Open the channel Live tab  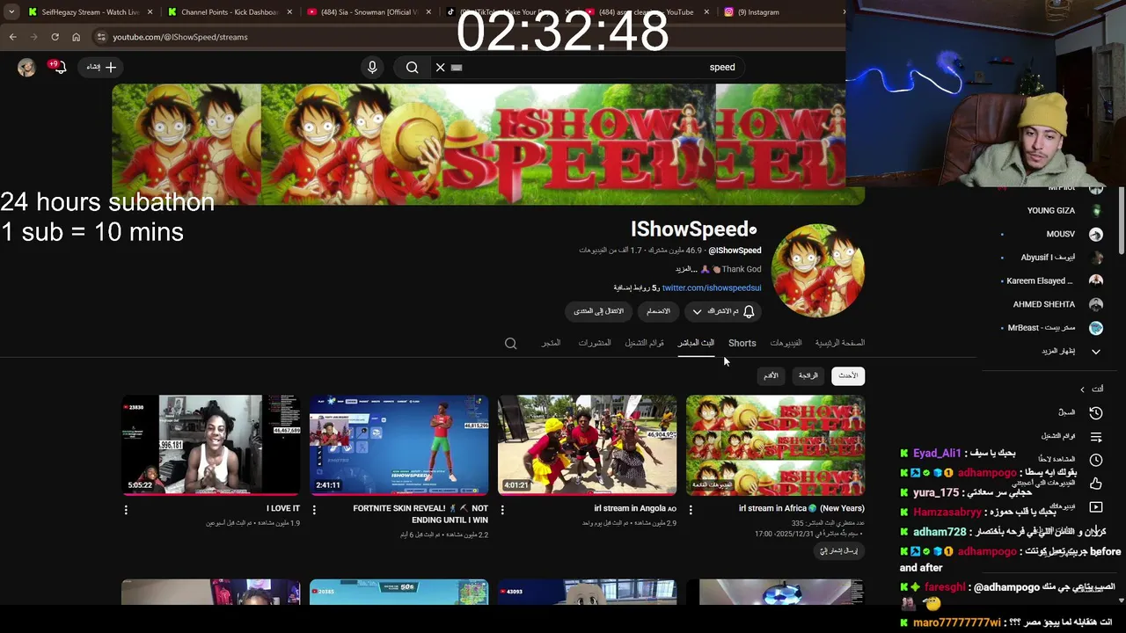(x=696, y=343)
